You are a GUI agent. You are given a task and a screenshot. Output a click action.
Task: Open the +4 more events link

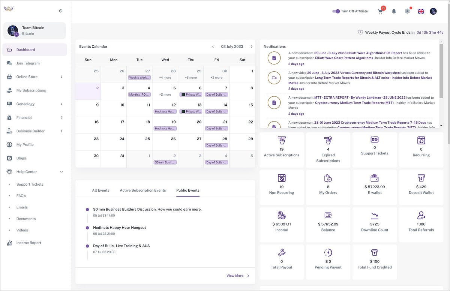point(165,78)
